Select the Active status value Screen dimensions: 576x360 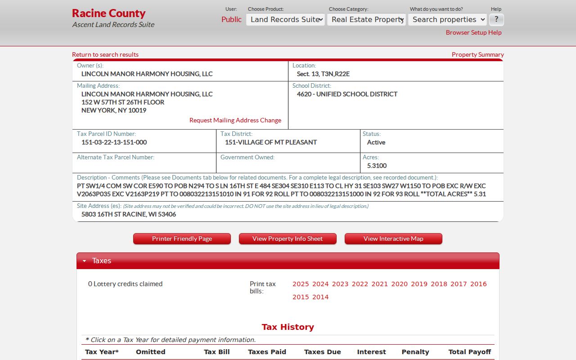[x=376, y=142]
